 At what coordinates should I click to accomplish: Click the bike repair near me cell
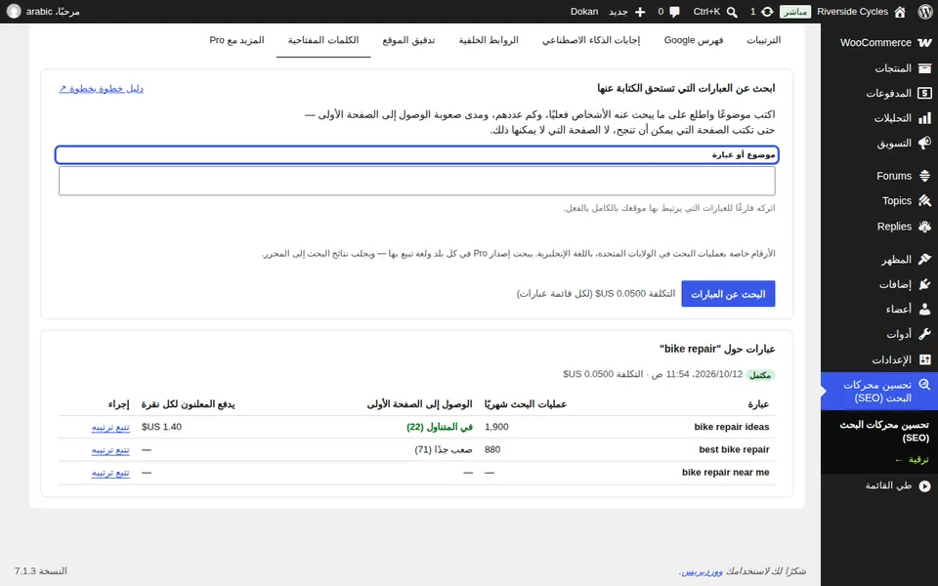[725, 473]
